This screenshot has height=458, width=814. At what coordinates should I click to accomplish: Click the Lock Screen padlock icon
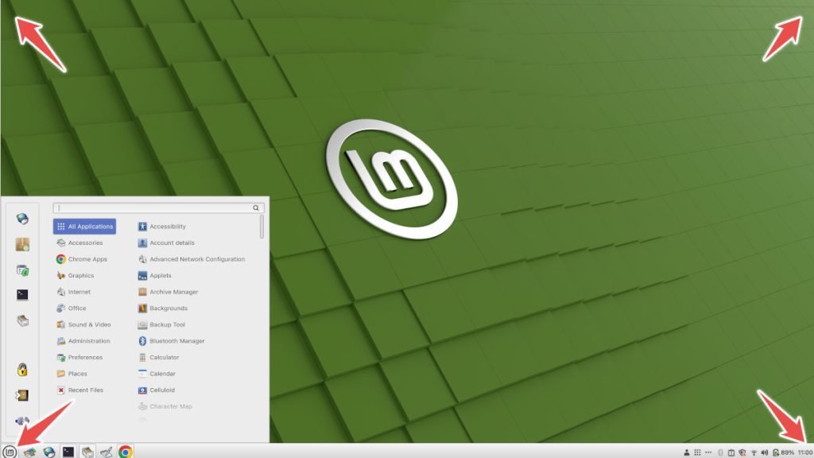pyautogui.click(x=21, y=370)
